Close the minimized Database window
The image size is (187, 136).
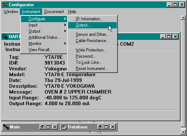coord(113,127)
